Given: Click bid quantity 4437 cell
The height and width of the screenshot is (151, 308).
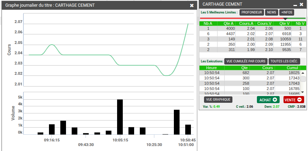Looking at the screenshot, I should [226, 34].
